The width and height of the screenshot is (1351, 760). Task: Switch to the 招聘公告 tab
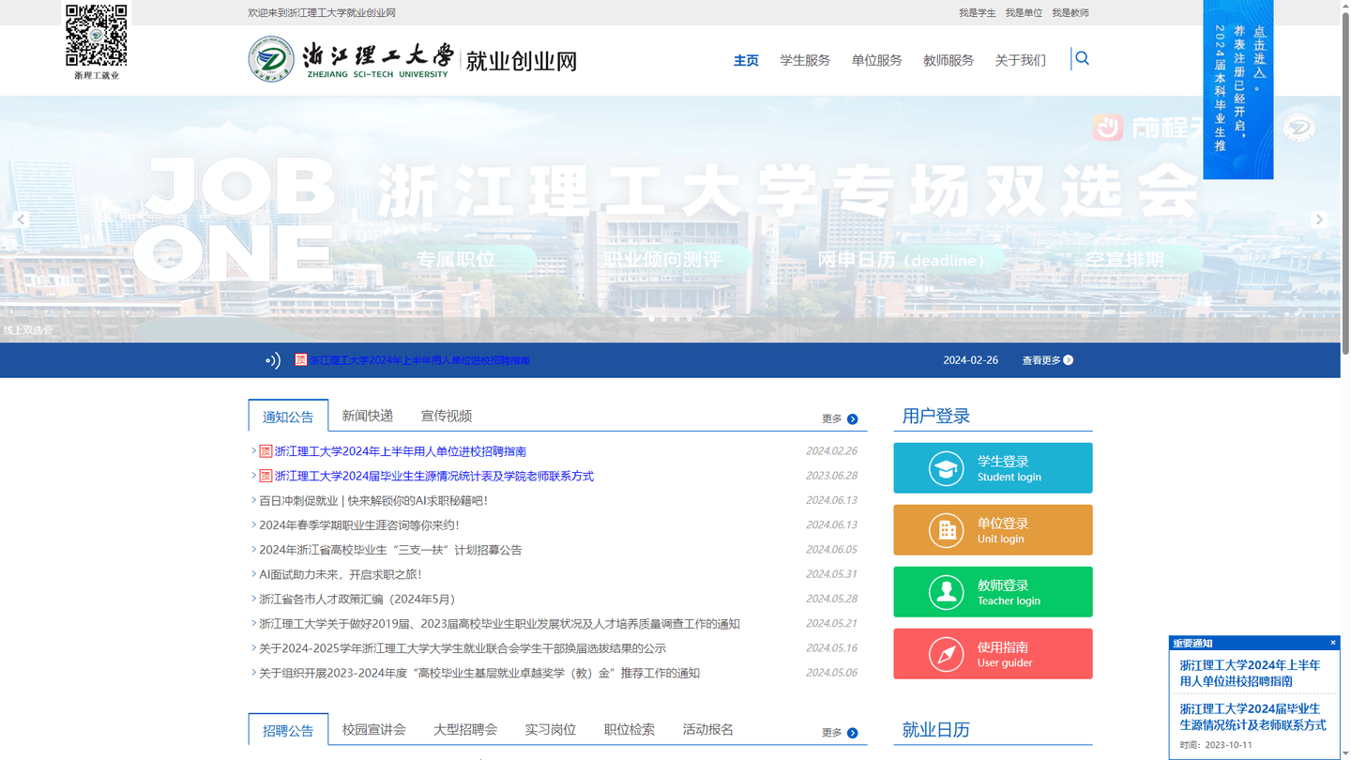pos(288,730)
